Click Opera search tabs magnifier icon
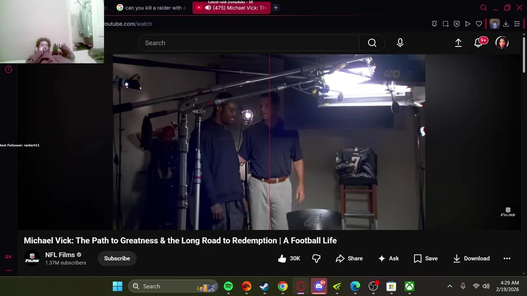 [x=483, y=7]
